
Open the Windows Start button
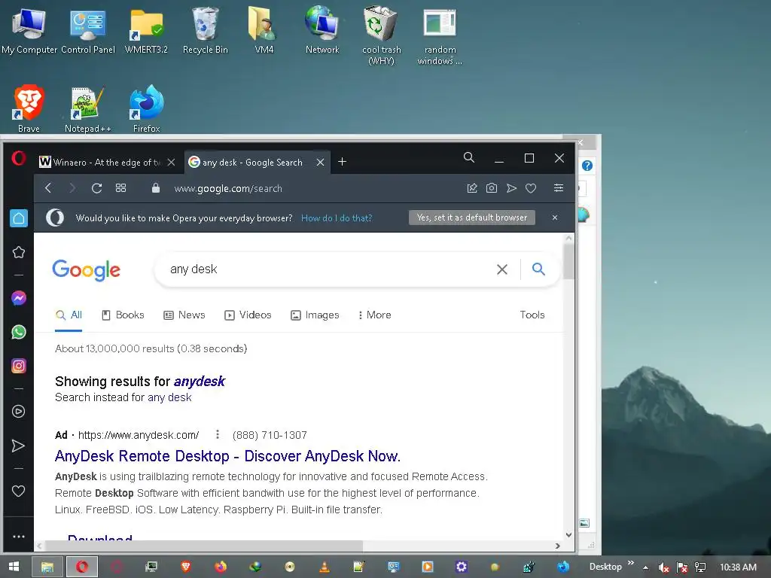[14, 567]
